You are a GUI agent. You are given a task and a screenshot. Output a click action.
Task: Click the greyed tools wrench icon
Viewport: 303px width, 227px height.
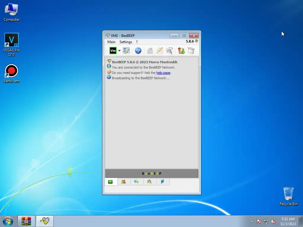[169, 51]
